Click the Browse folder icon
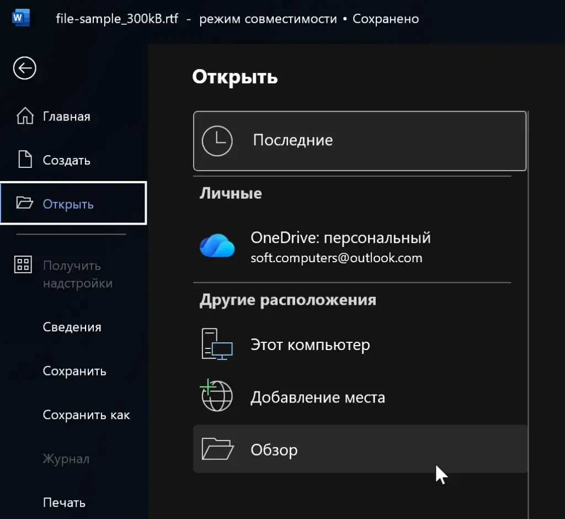The image size is (565, 519). [217, 449]
